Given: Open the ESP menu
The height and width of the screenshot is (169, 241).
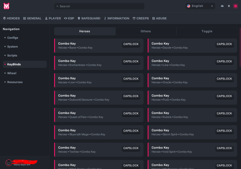Looking at the screenshot, I should click(x=69, y=18).
